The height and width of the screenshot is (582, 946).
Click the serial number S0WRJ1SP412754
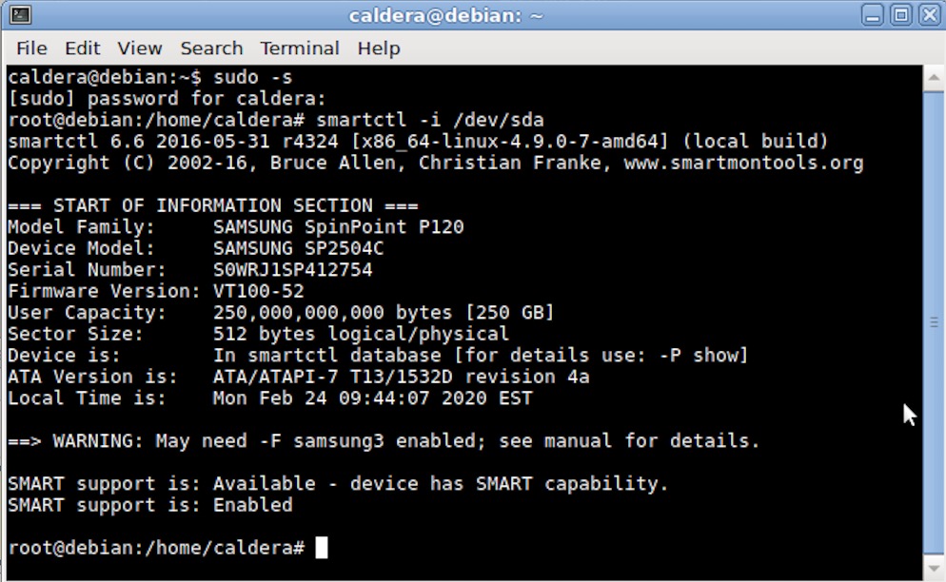pos(292,270)
